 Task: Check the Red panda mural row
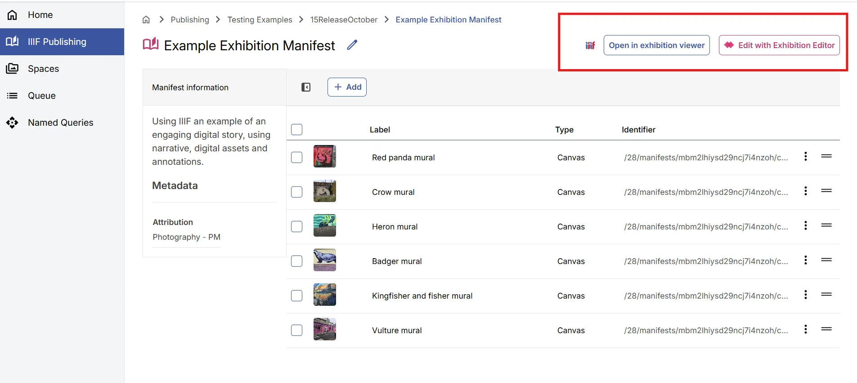click(296, 158)
